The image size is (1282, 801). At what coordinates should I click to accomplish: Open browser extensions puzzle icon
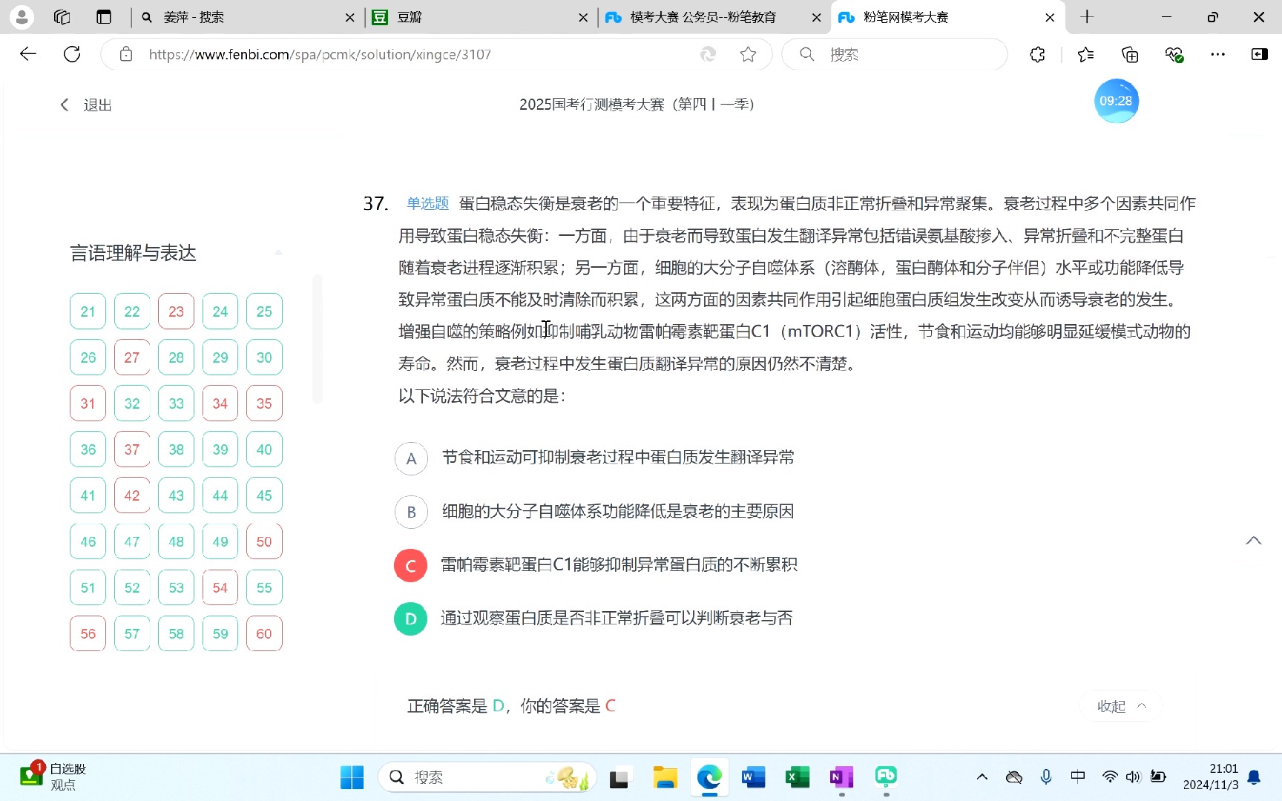(1037, 54)
